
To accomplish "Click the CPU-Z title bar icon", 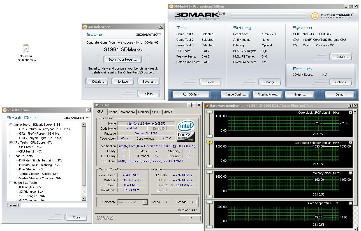I will click(x=97, y=105).
